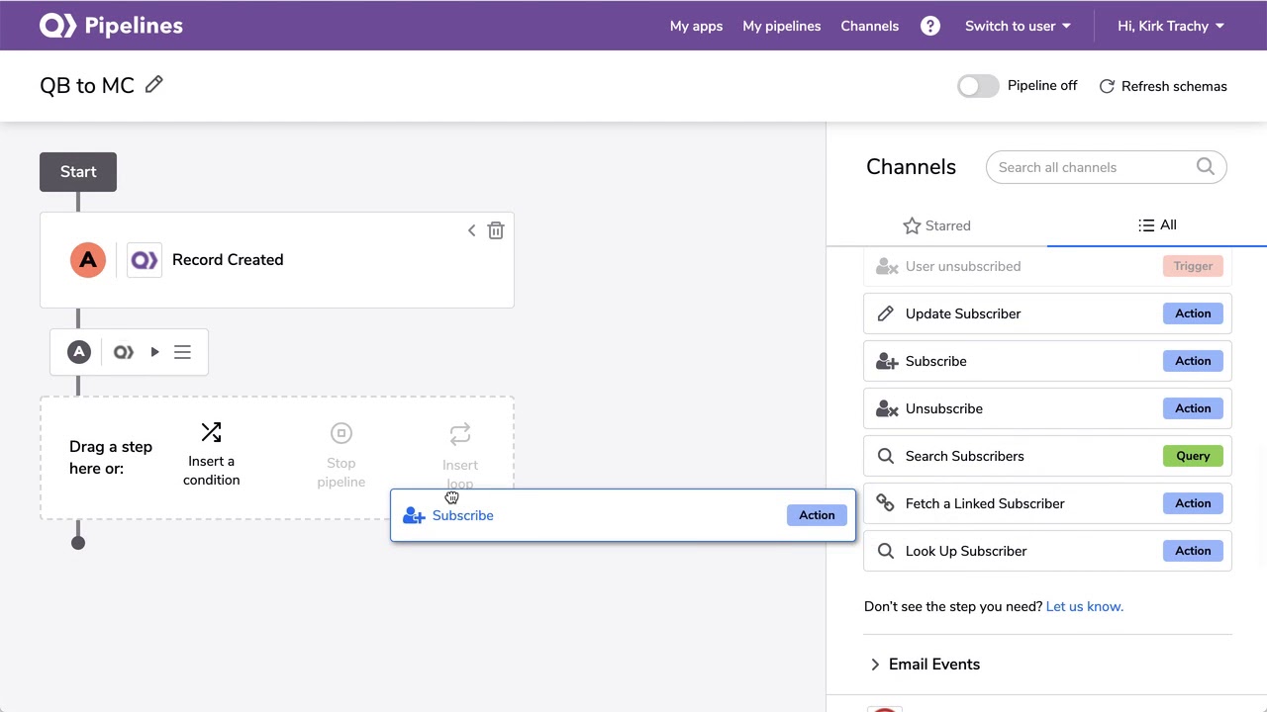The height and width of the screenshot is (712, 1267).
Task: Toggle the Pipeline off switch
Action: click(978, 86)
